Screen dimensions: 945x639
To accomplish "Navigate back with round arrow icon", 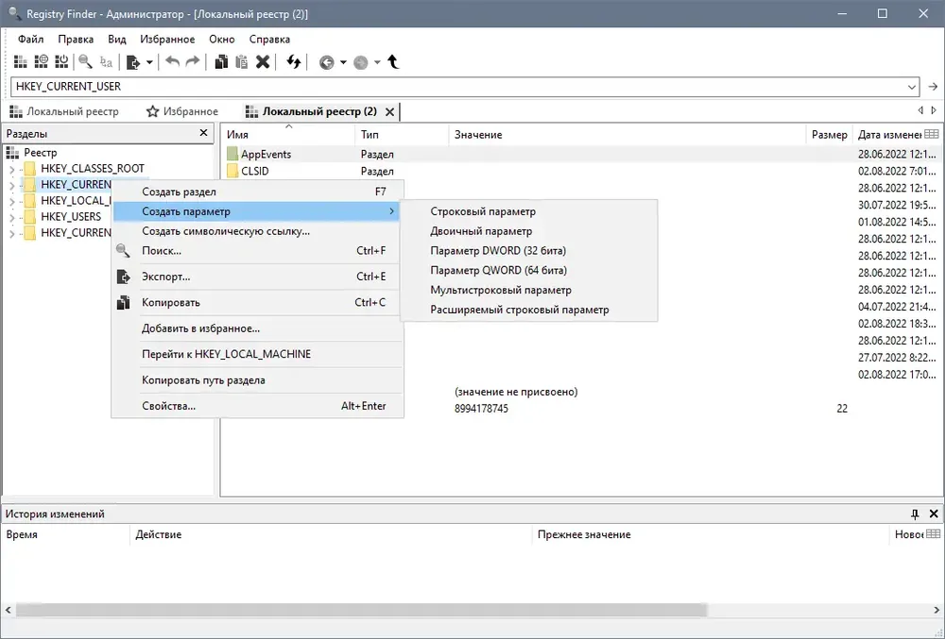I will [327, 62].
